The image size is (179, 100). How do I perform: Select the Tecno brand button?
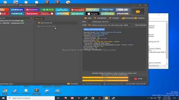click(107, 10)
